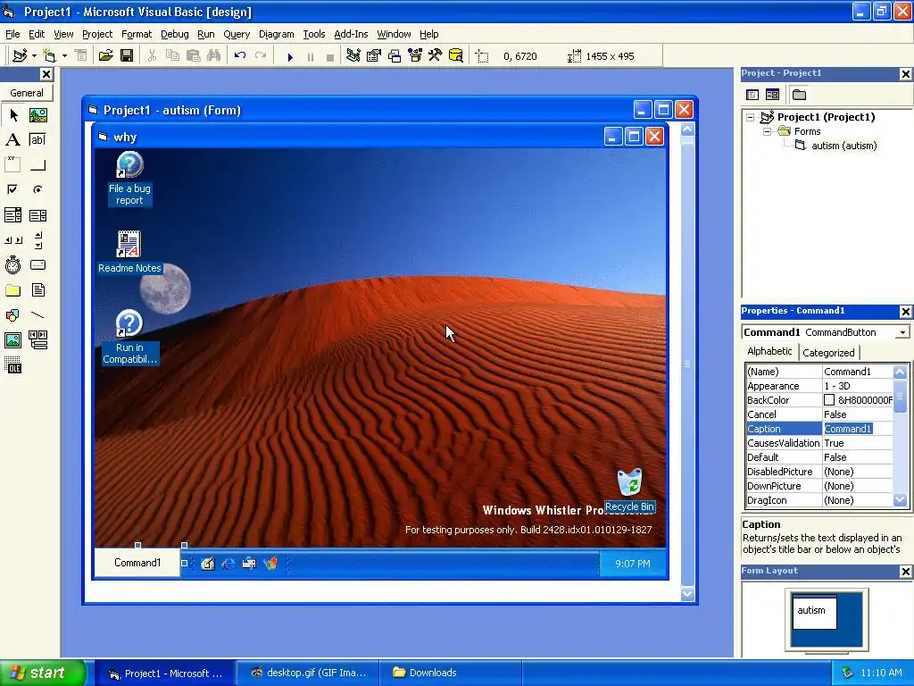Select the Shape control tool
Screen dimensions: 914x686
click(12, 315)
